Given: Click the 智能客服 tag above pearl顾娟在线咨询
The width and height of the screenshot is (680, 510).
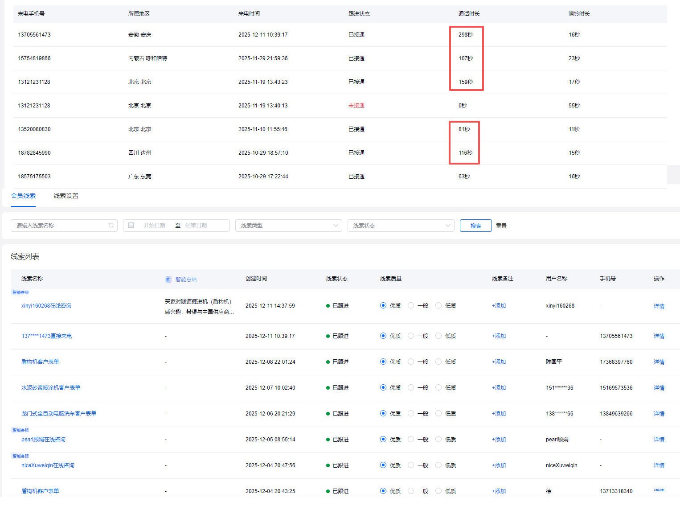Looking at the screenshot, I should [20, 430].
